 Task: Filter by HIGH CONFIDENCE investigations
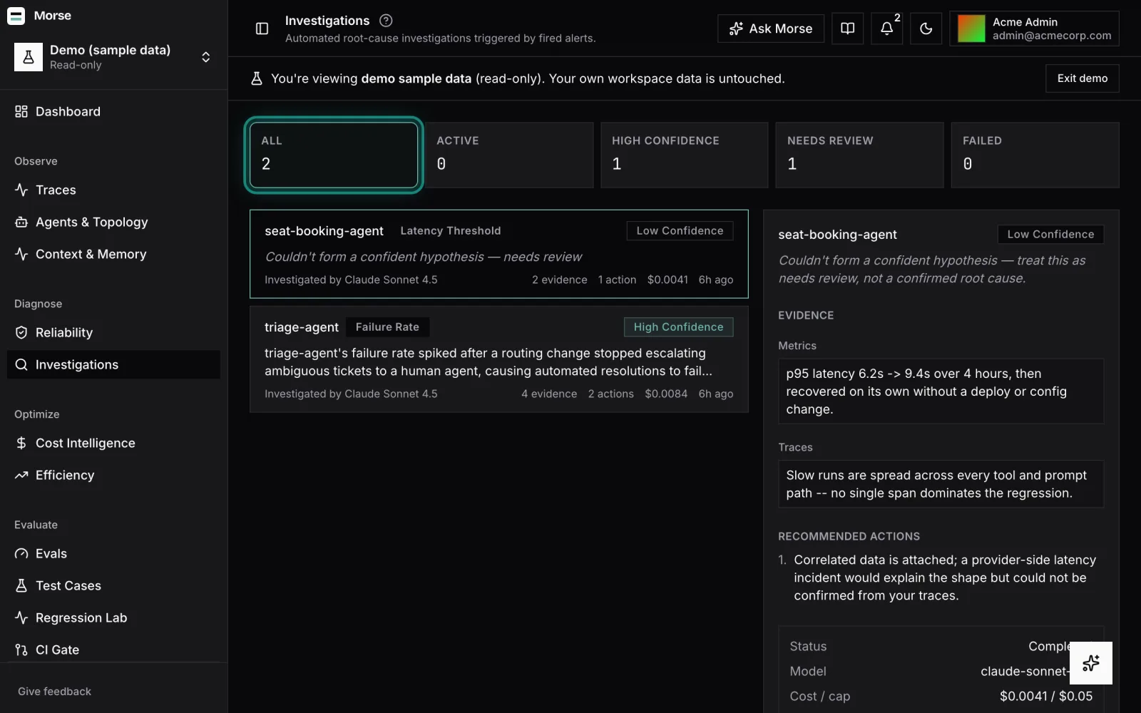tap(685, 155)
